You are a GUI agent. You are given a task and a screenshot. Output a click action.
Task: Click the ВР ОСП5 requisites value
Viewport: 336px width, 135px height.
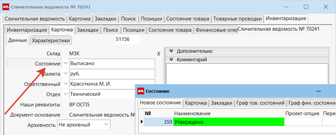pyautogui.click(x=79, y=105)
